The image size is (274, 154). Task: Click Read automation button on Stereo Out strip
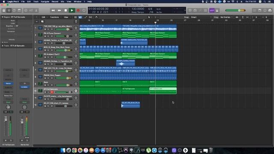click(x=24, y=102)
